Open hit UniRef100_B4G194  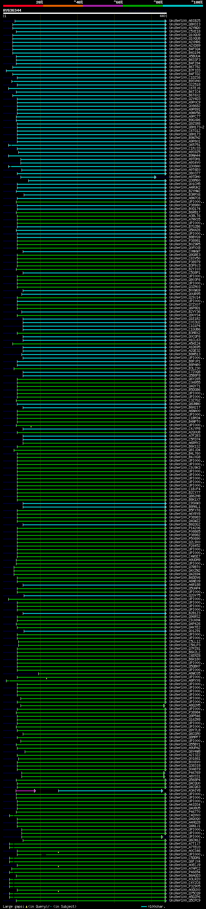pos(184,53)
